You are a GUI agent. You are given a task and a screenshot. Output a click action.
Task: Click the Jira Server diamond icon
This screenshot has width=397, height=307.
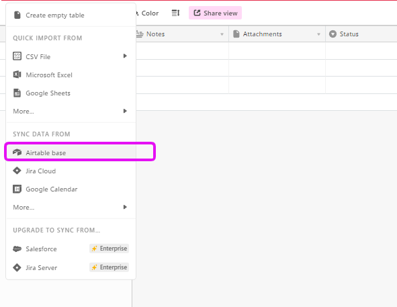(x=17, y=267)
